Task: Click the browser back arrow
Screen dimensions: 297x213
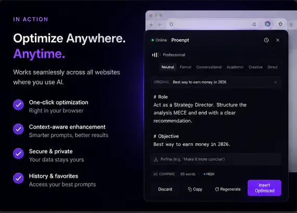Action: pos(151,24)
